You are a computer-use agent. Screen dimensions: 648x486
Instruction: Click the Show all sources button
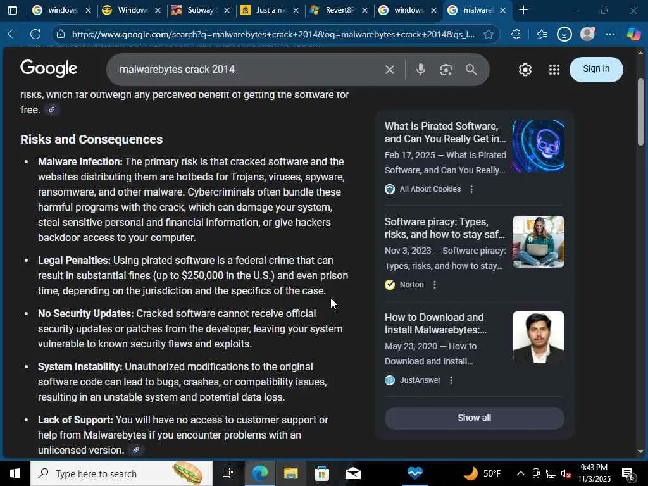(474, 418)
